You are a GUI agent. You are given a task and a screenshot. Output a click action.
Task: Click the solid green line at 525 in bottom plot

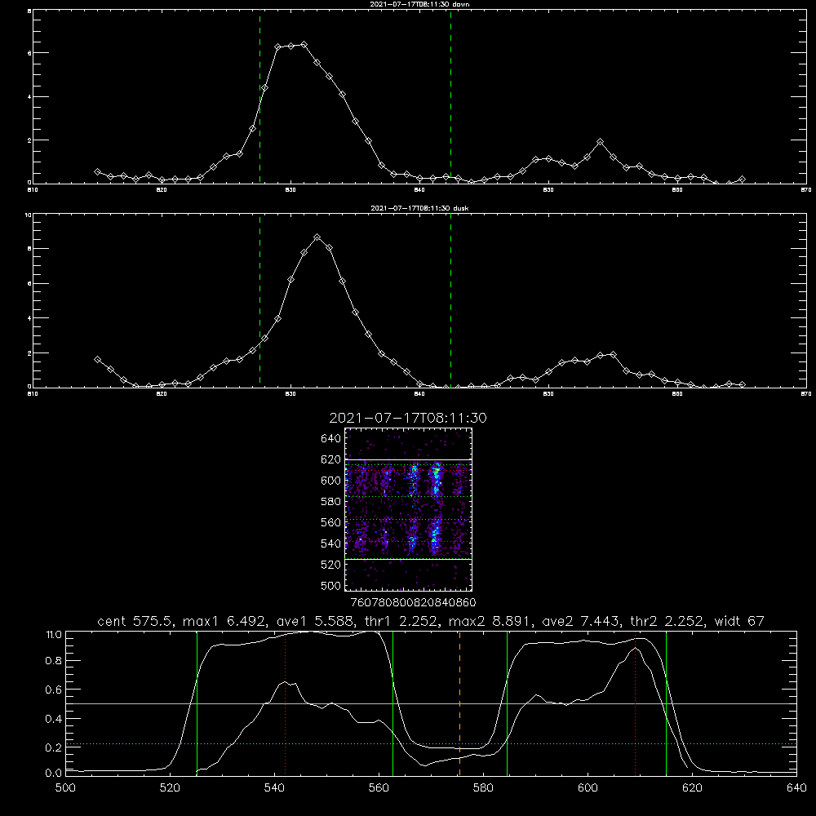197,703
